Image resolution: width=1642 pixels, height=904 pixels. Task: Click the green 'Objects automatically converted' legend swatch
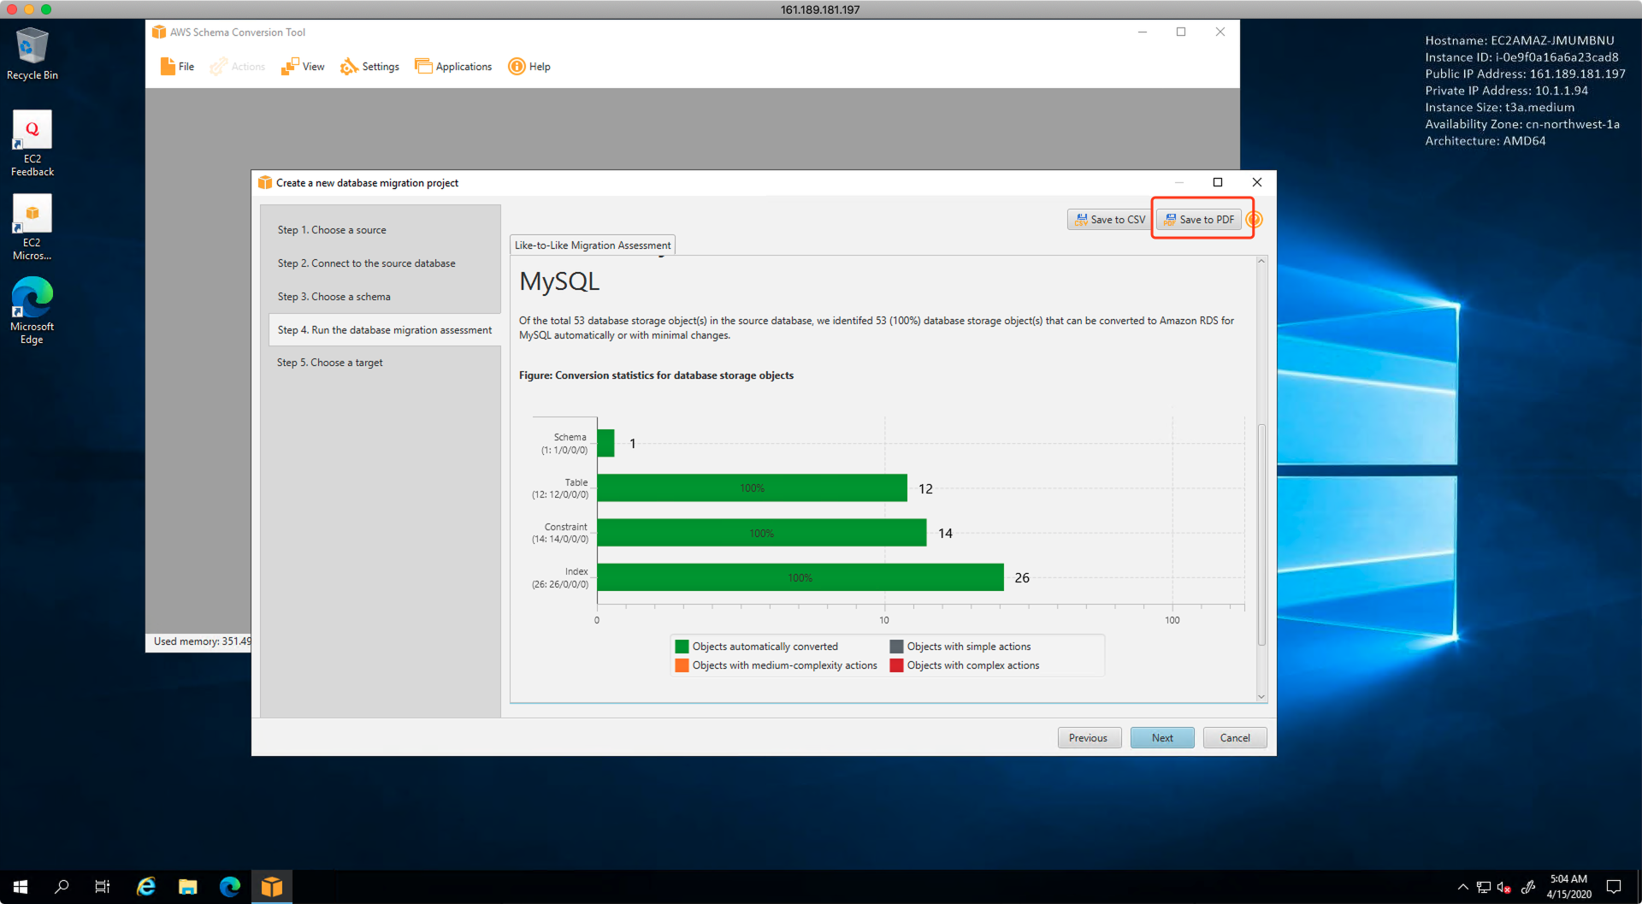point(682,647)
